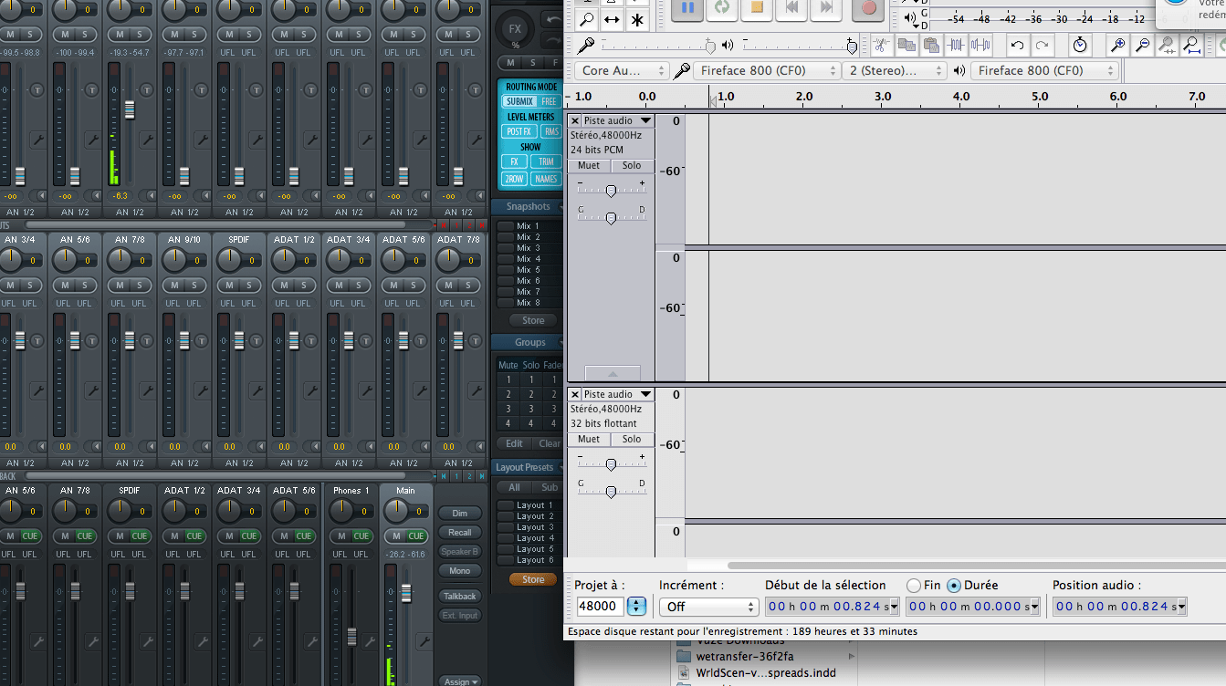Click the Mono button in TotalMix

pyautogui.click(x=460, y=571)
